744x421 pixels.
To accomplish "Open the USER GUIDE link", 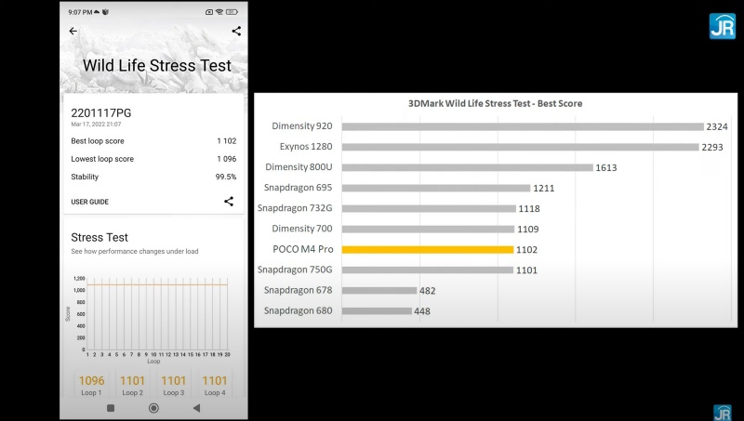I will pyautogui.click(x=90, y=202).
